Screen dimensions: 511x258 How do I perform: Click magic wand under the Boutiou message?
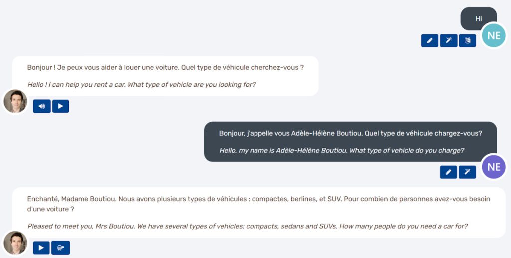coord(467,172)
